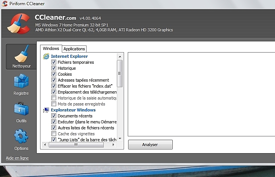The height and width of the screenshot is (177, 275).
Task: Select the Explorateur Windows heading
Action: point(73,110)
